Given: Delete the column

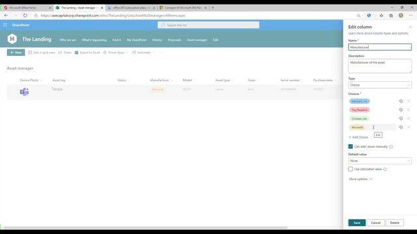Looking at the screenshot, I should pyautogui.click(x=395, y=223).
